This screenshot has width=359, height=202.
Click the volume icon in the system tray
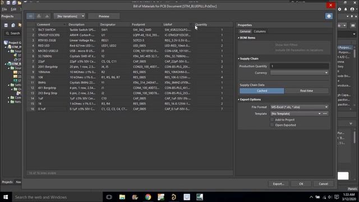330,197
